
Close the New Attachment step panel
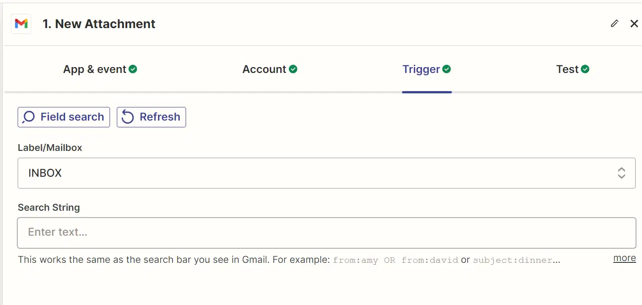(x=634, y=24)
